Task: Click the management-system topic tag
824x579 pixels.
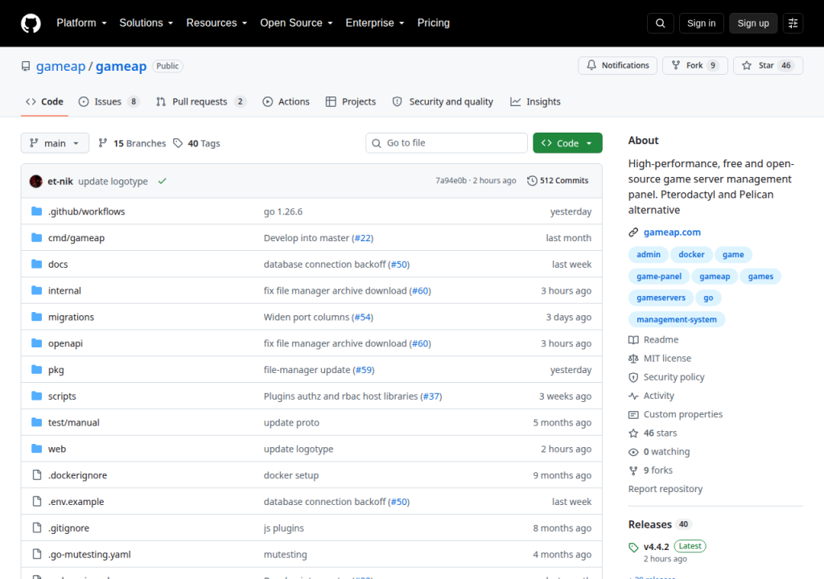Action: coord(676,319)
